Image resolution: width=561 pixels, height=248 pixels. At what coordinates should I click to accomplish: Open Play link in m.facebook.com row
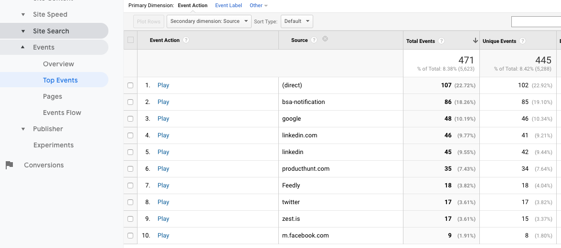pyautogui.click(x=163, y=236)
